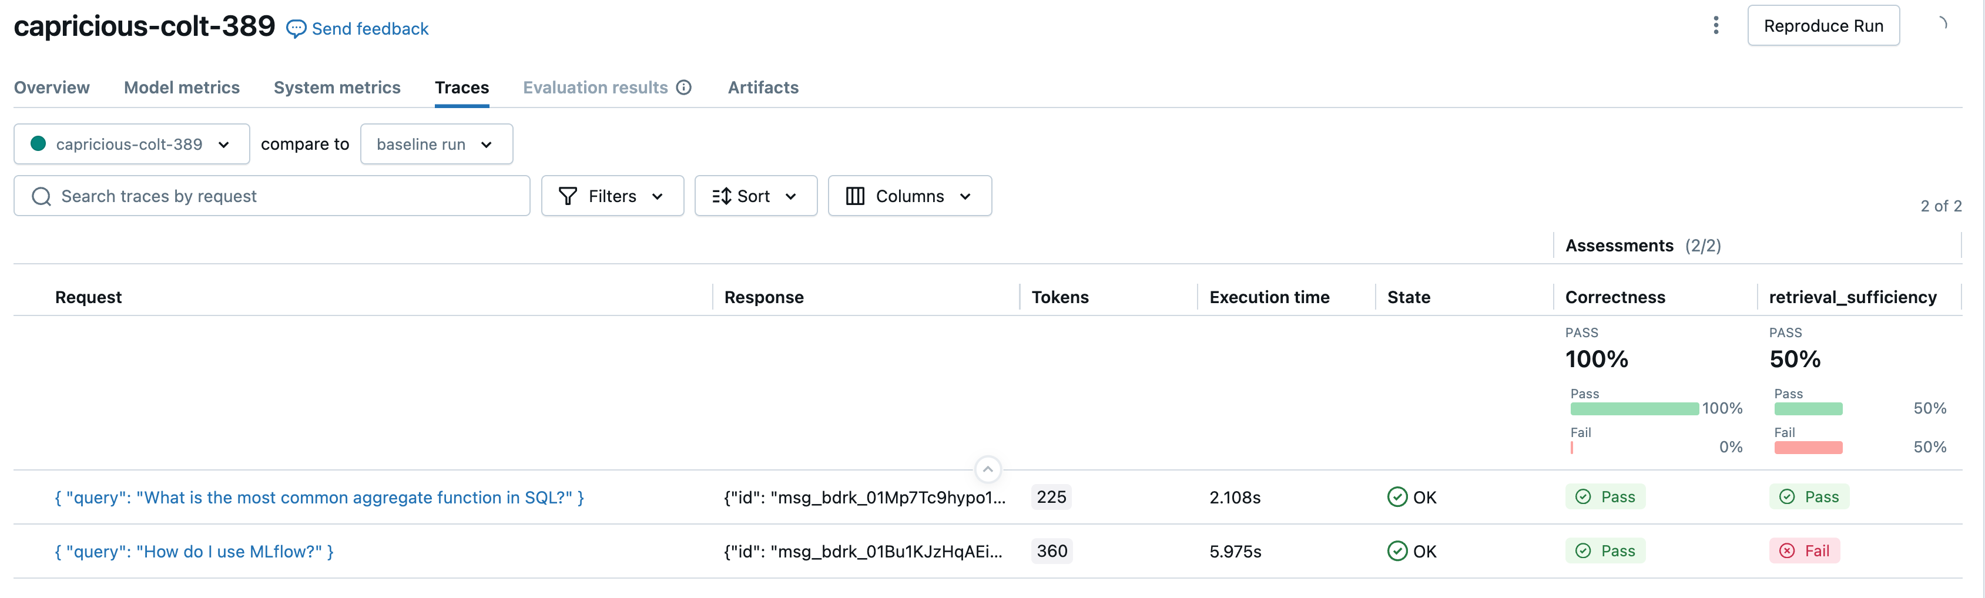The width and height of the screenshot is (1985, 598).
Task: Click the Columns layout icon
Action: 854,197
